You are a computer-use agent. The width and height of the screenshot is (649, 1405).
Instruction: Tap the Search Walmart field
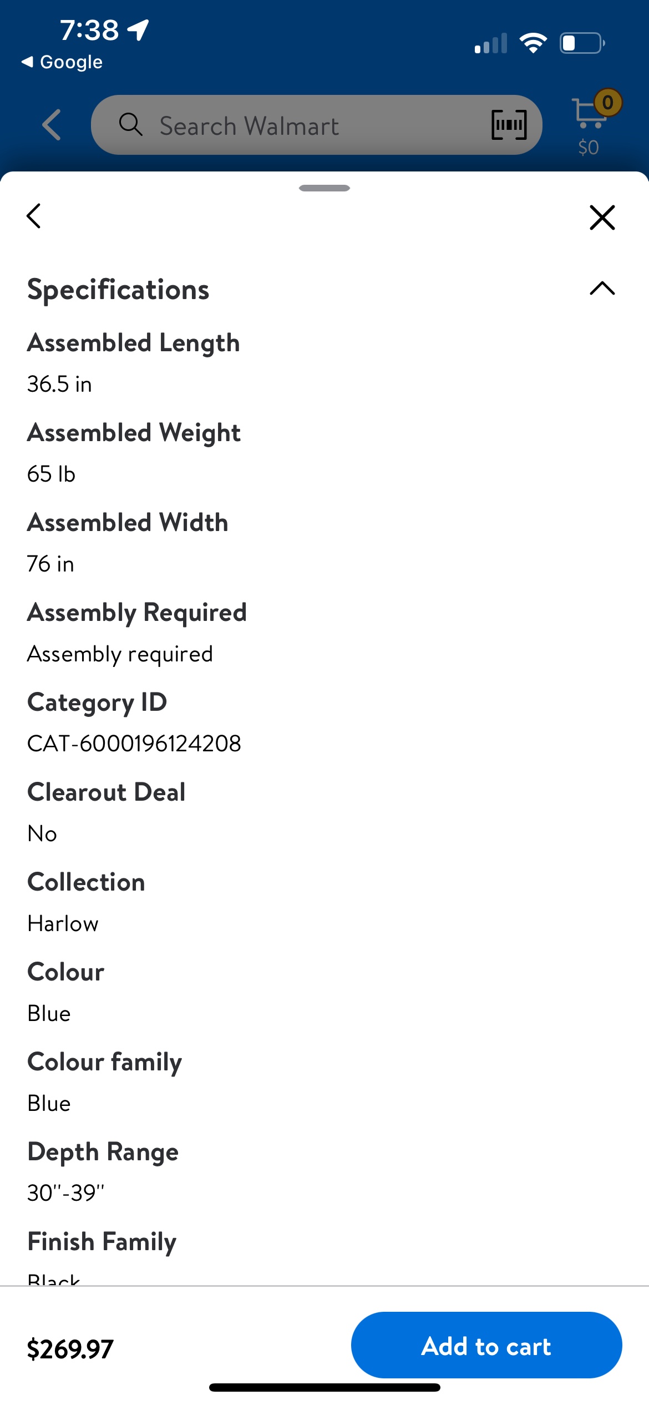pyautogui.click(x=311, y=125)
